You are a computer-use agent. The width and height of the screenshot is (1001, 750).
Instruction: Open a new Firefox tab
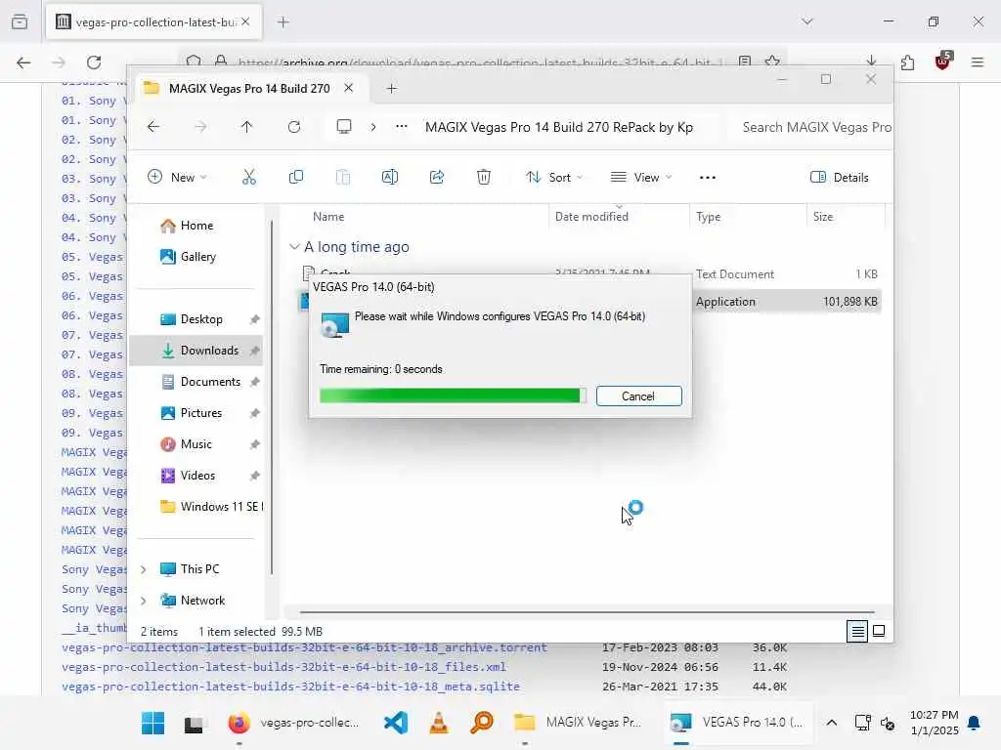click(283, 22)
